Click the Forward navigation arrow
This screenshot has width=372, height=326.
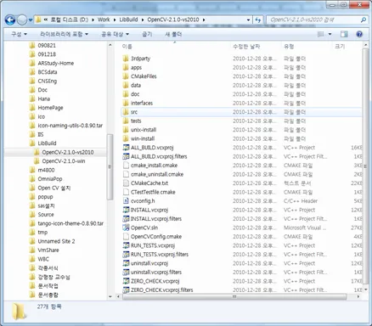(22, 20)
